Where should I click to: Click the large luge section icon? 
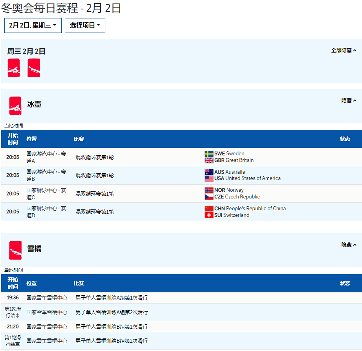(15, 250)
